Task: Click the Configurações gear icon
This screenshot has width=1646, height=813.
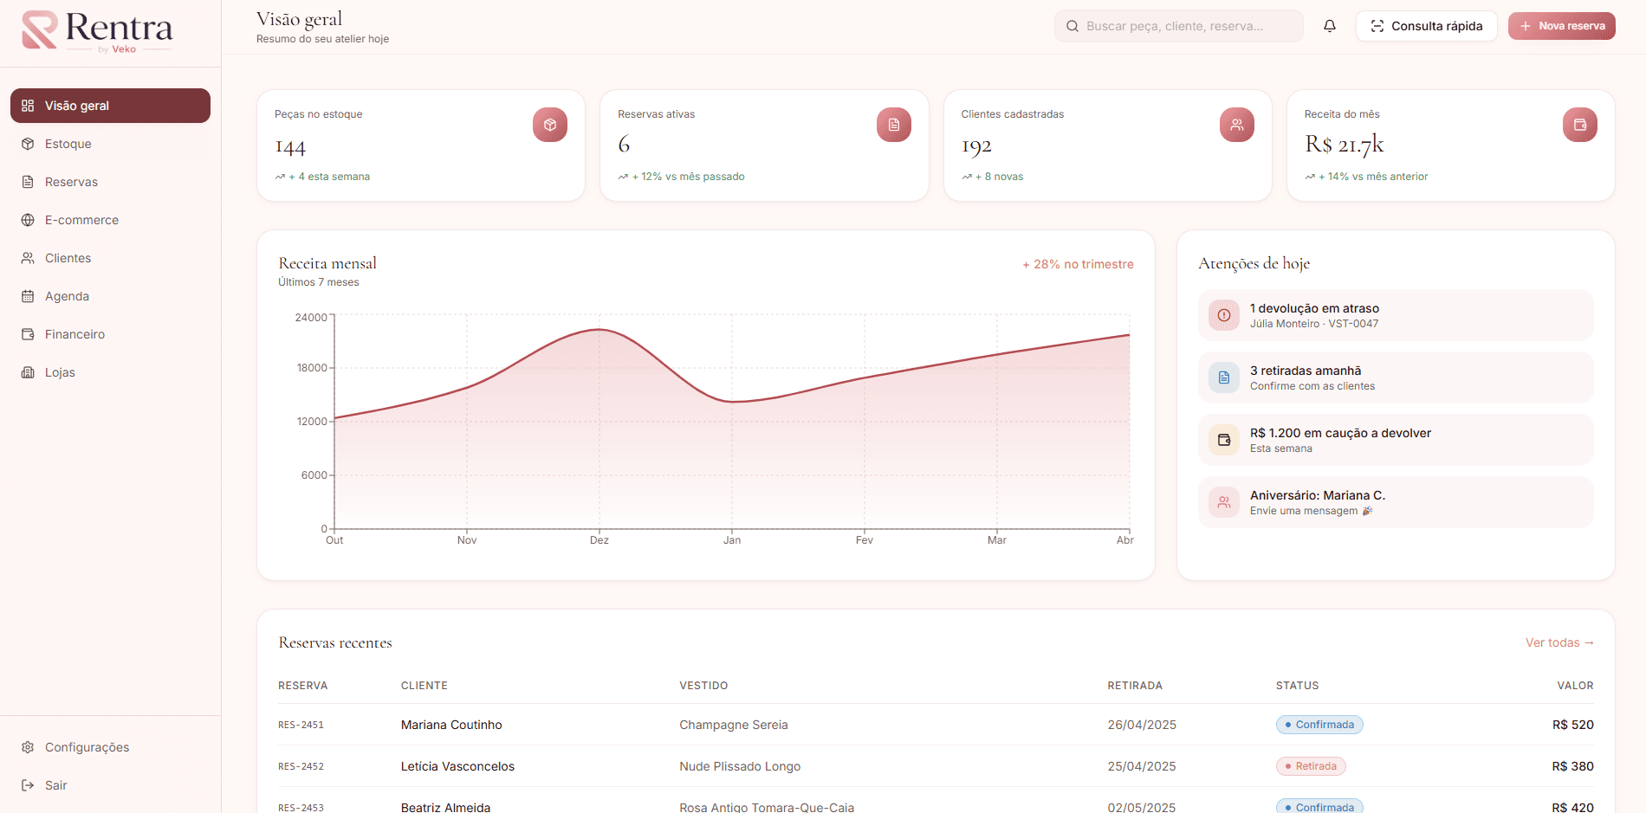Action: tap(28, 747)
